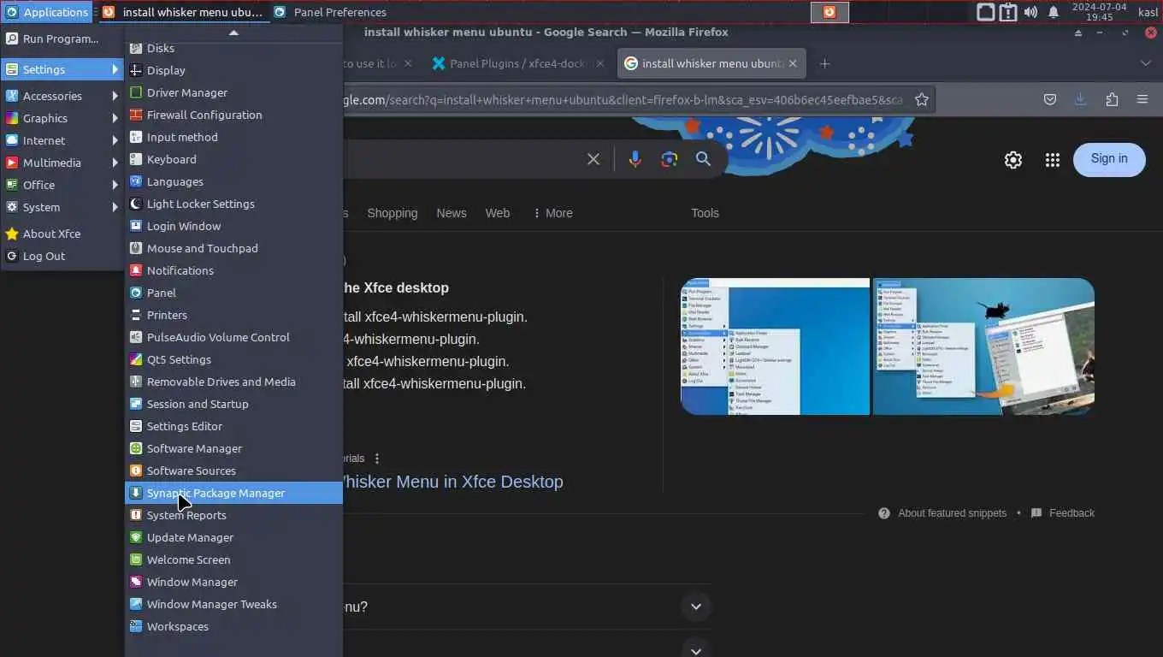Image resolution: width=1163 pixels, height=657 pixels.
Task: Click the Applications menu button
Action: tap(47, 12)
